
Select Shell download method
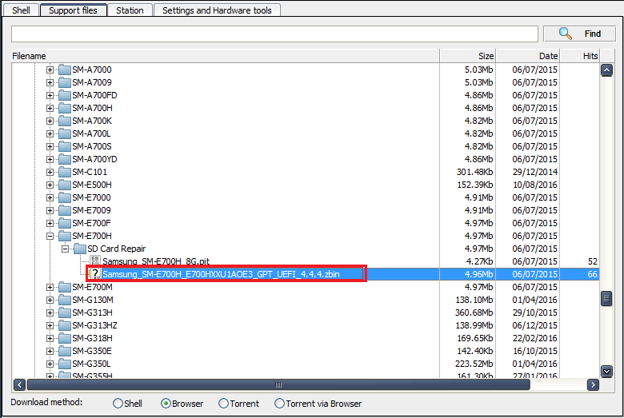(x=118, y=404)
